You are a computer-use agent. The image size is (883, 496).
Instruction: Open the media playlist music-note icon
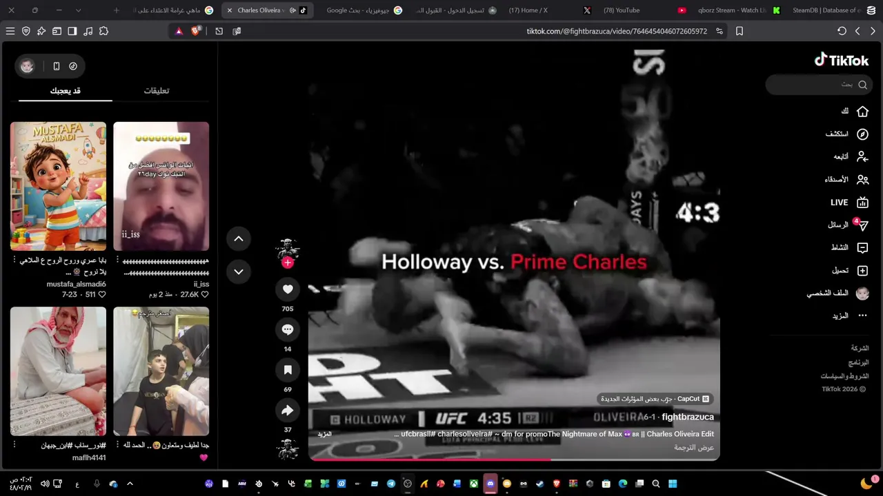click(x=88, y=31)
